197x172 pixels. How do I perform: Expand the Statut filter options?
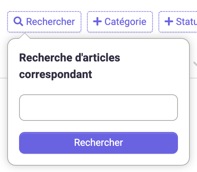click(x=178, y=22)
